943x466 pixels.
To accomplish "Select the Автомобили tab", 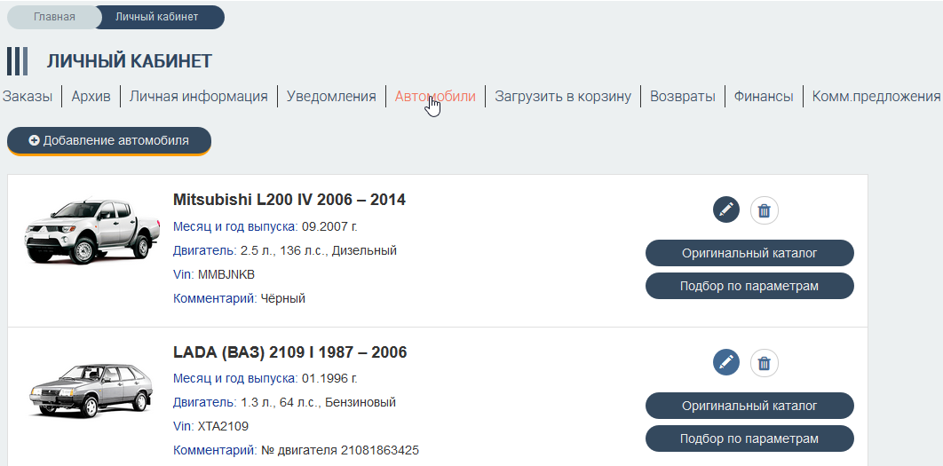I will click(435, 97).
